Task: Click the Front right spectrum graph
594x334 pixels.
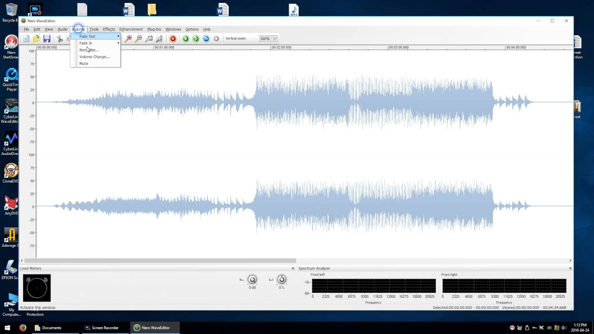Action: click(504, 286)
